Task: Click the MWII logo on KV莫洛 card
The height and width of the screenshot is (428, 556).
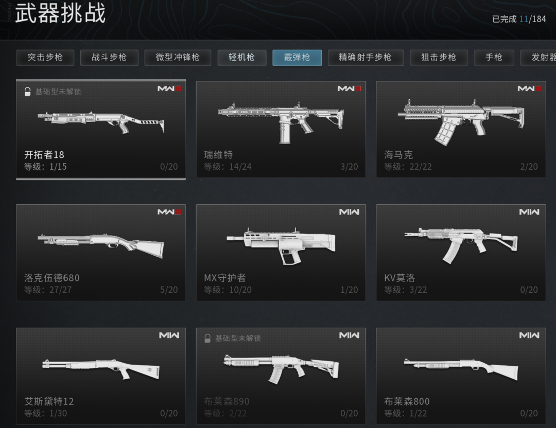Action: pyautogui.click(x=529, y=212)
